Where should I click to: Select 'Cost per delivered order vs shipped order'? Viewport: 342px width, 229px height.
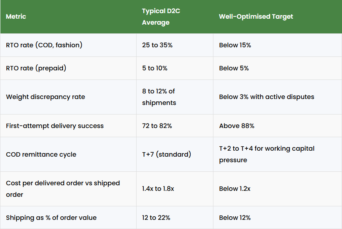[x=68, y=189]
